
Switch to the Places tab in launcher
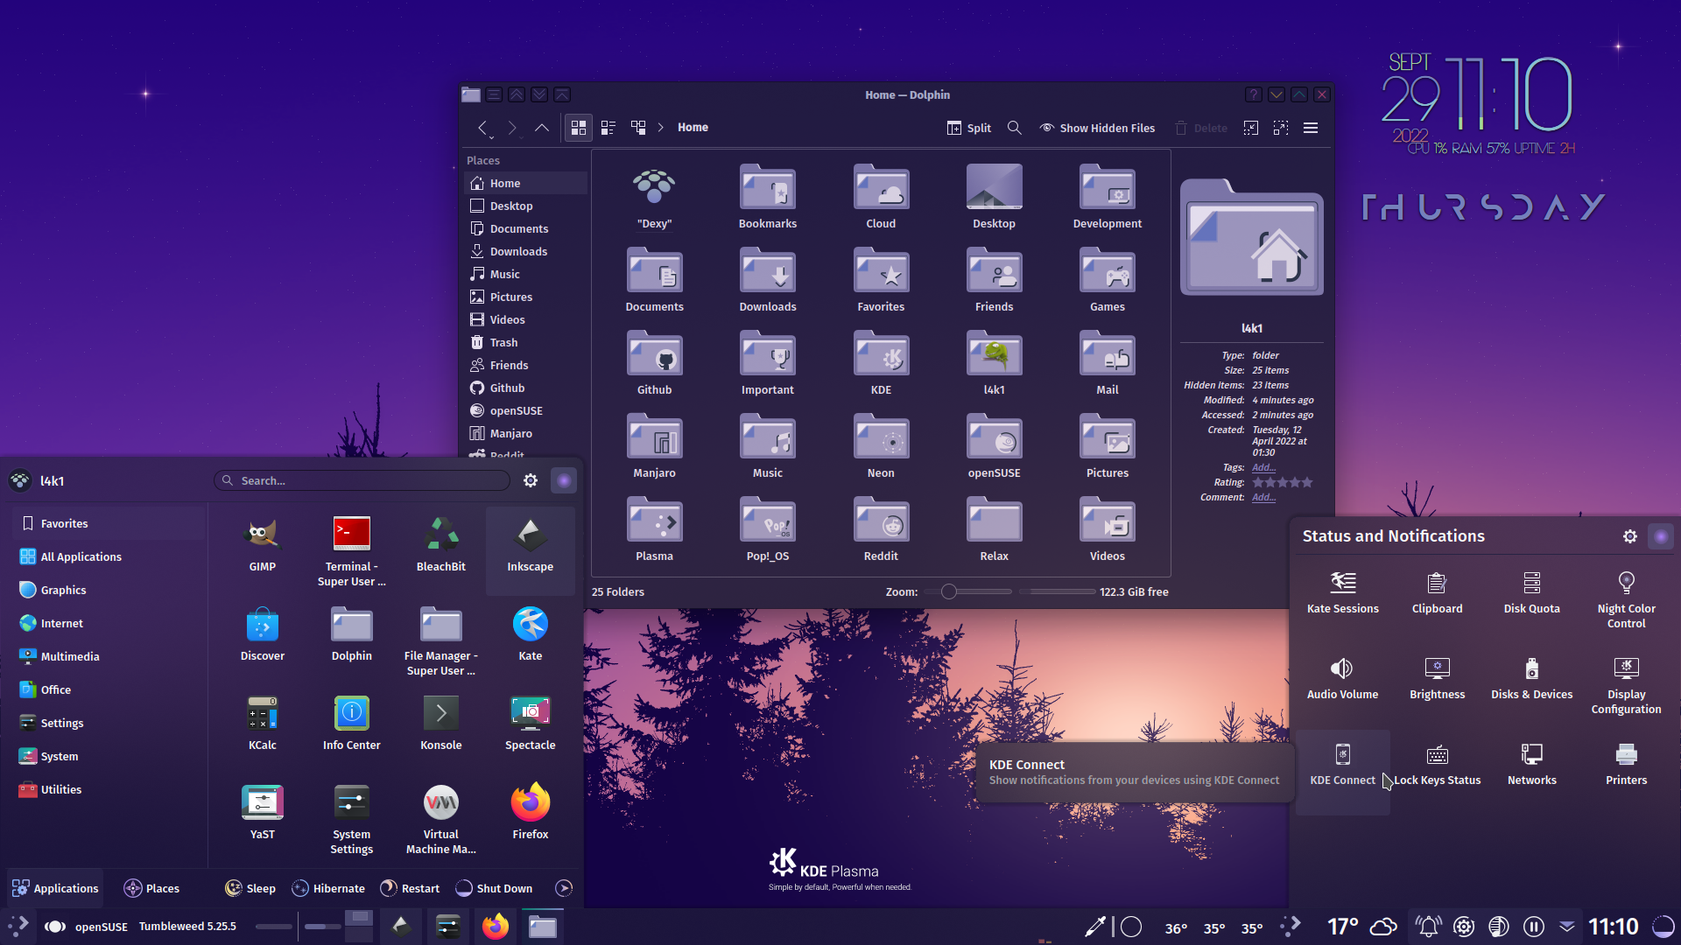coord(151,888)
